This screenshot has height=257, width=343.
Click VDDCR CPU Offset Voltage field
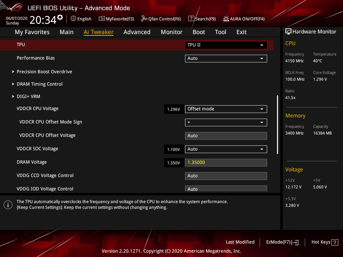click(226, 136)
